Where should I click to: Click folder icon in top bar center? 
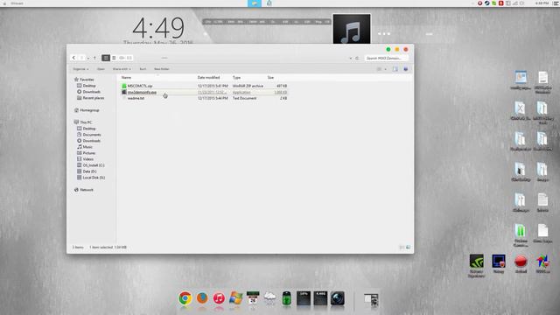tap(255, 3)
